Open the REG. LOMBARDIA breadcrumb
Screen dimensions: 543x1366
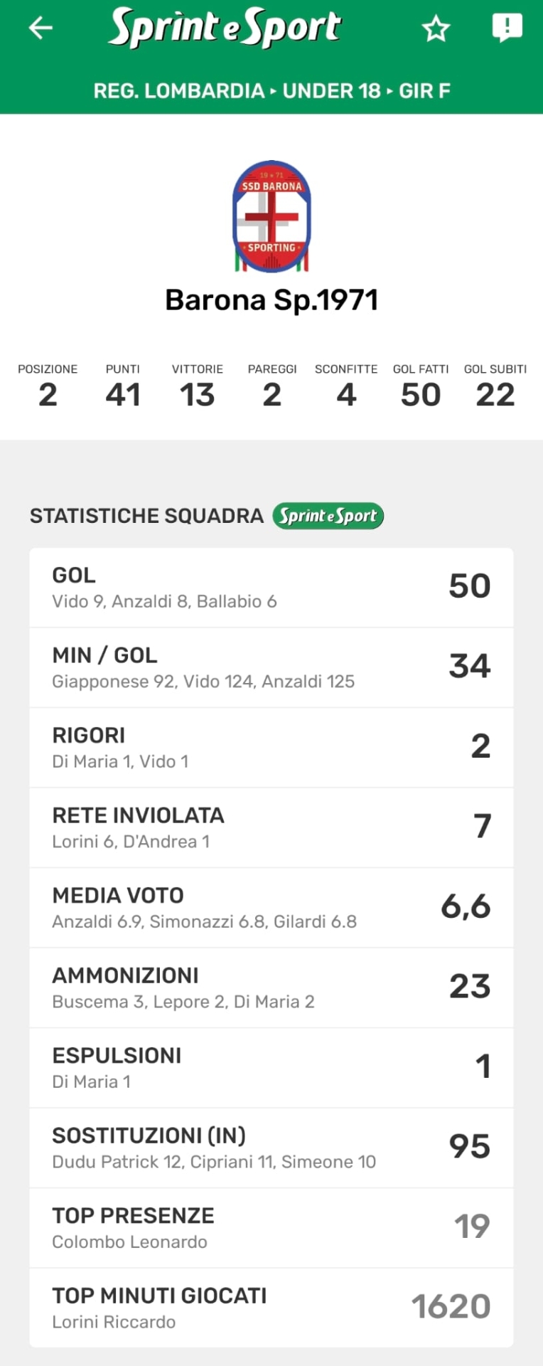(178, 91)
